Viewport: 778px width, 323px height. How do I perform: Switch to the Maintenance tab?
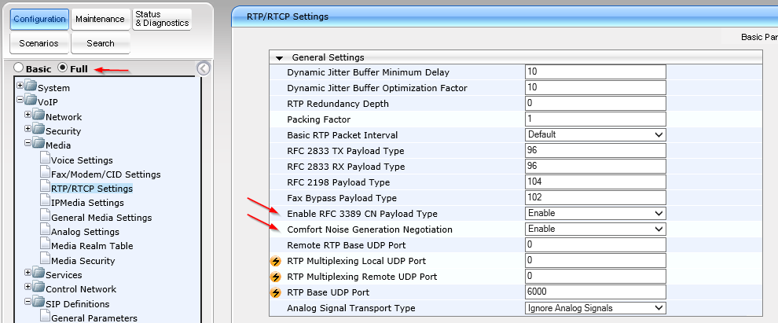pyautogui.click(x=101, y=20)
